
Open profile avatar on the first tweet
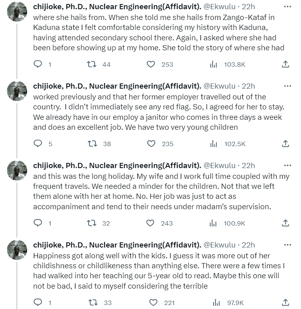[x=17, y=12]
